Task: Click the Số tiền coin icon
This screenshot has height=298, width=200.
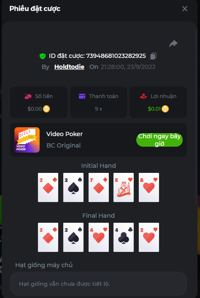Action: (x=46, y=109)
